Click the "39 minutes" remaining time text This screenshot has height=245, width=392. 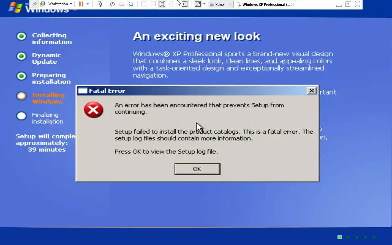click(47, 150)
